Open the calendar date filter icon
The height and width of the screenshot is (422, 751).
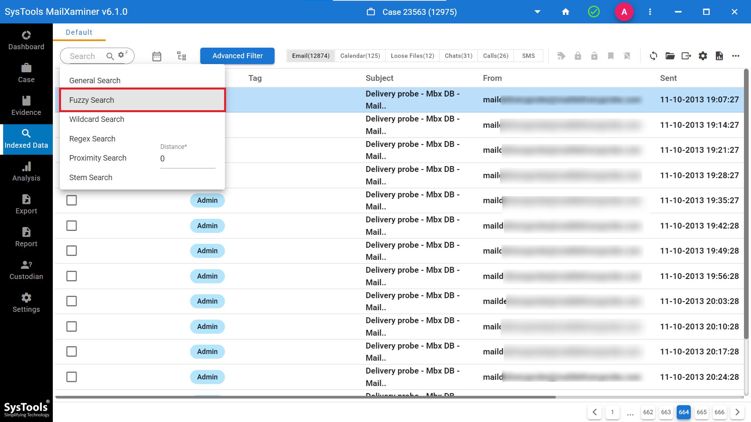pyautogui.click(x=157, y=56)
